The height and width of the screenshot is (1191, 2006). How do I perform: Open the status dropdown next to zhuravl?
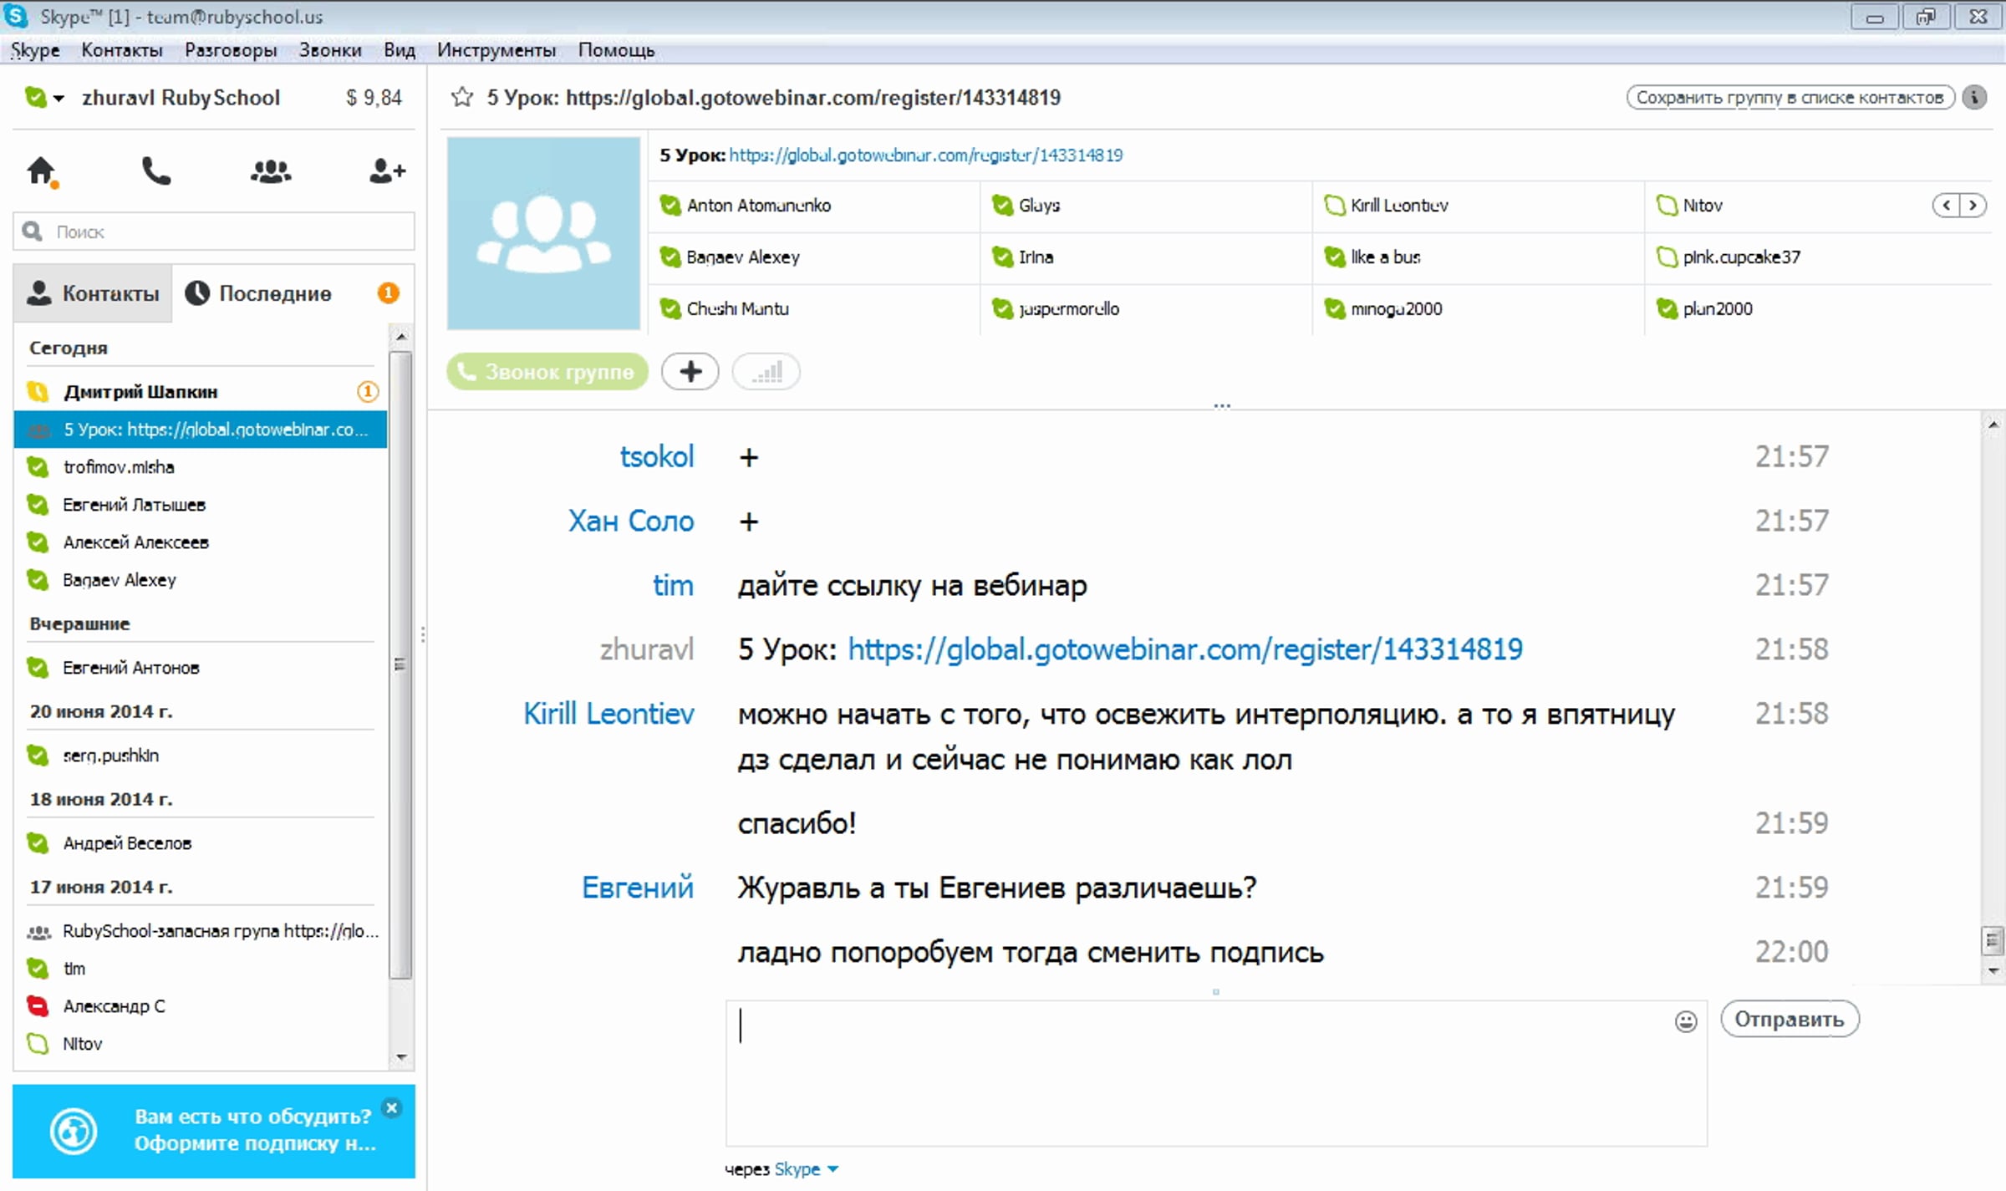[x=59, y=99]
